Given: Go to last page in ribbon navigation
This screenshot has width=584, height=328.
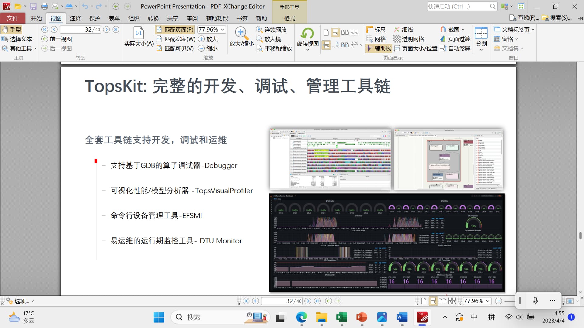Looking at the screenshot, I should pos(116,29).
